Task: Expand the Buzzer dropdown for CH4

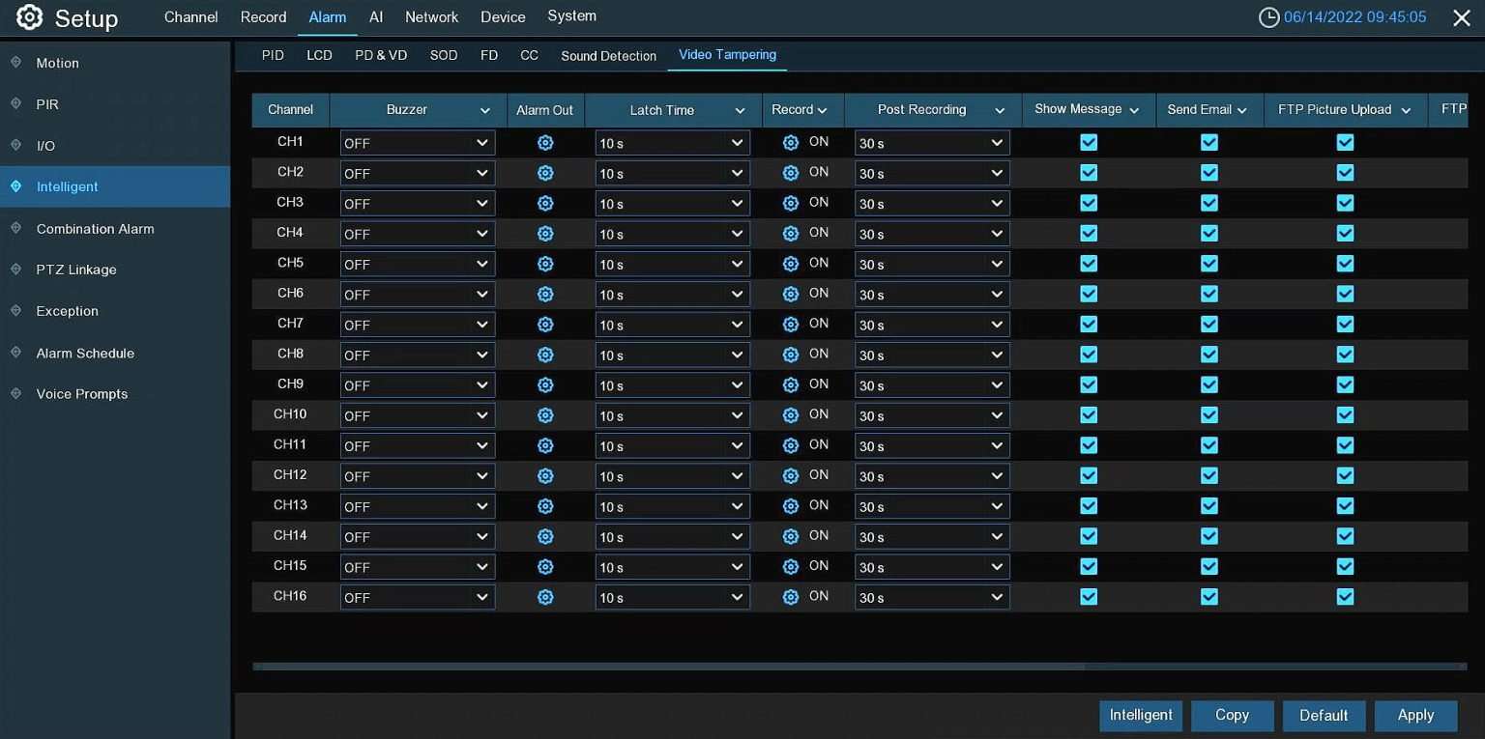Action: pos(417,234)
